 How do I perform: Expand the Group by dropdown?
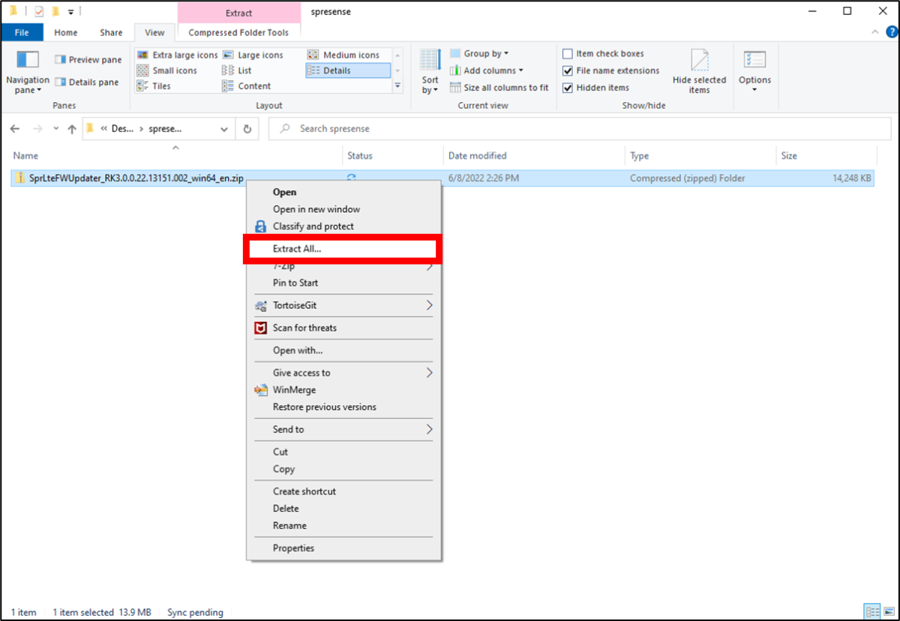tap(485, 54)
